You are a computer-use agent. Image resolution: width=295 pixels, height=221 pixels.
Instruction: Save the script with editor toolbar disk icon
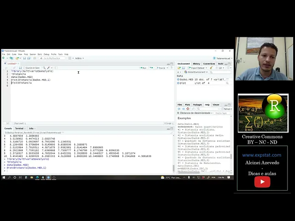tap(20, 68)
